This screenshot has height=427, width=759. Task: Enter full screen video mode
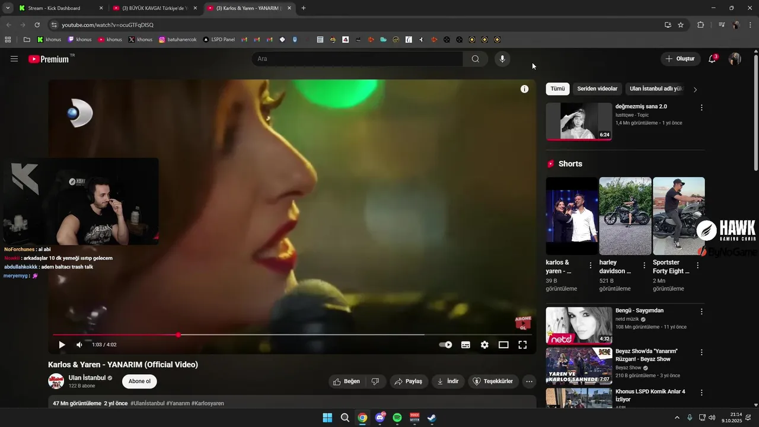click(x=522, y=345)
